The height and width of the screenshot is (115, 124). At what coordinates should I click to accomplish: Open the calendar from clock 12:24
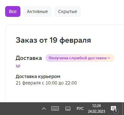[x=97, y=109]
